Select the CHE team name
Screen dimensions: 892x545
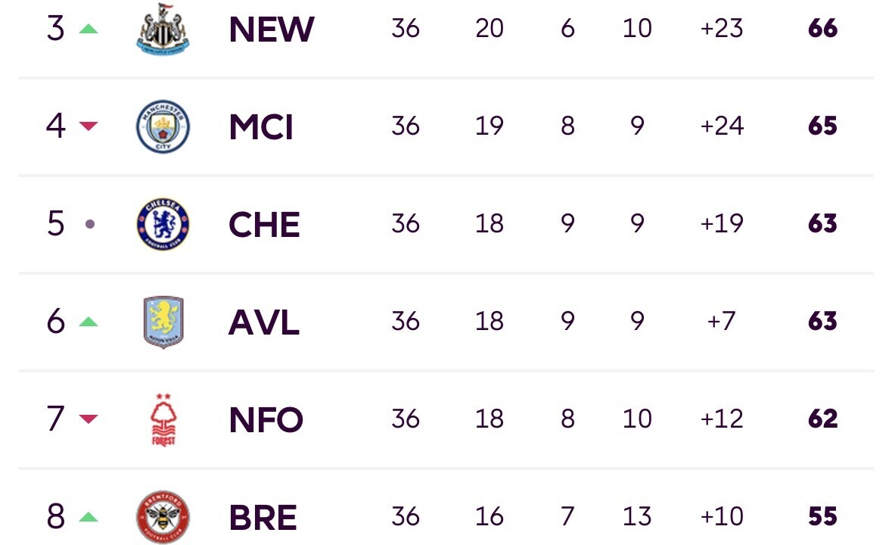tap(264, 224)
